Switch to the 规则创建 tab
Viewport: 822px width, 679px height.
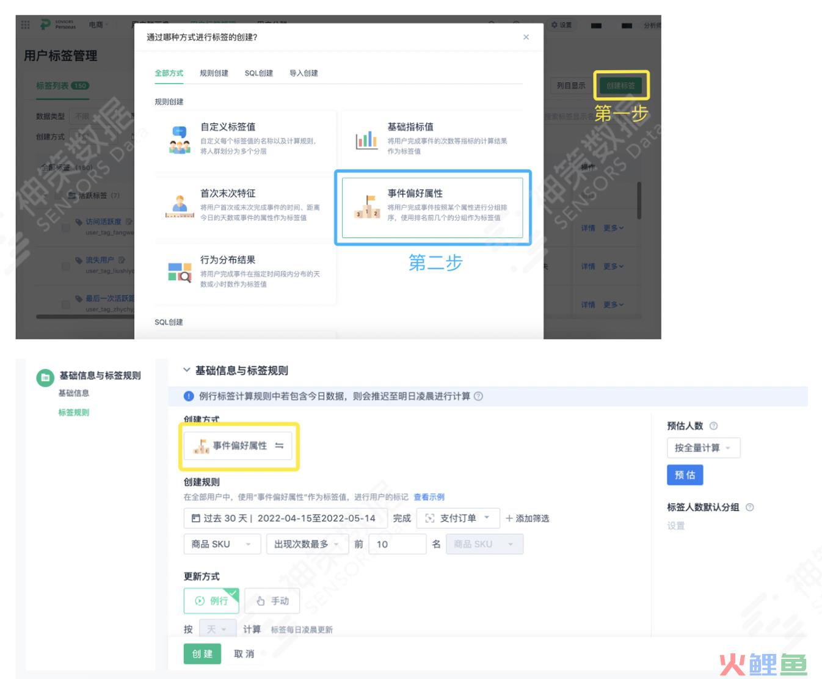[x=214, y=73]
